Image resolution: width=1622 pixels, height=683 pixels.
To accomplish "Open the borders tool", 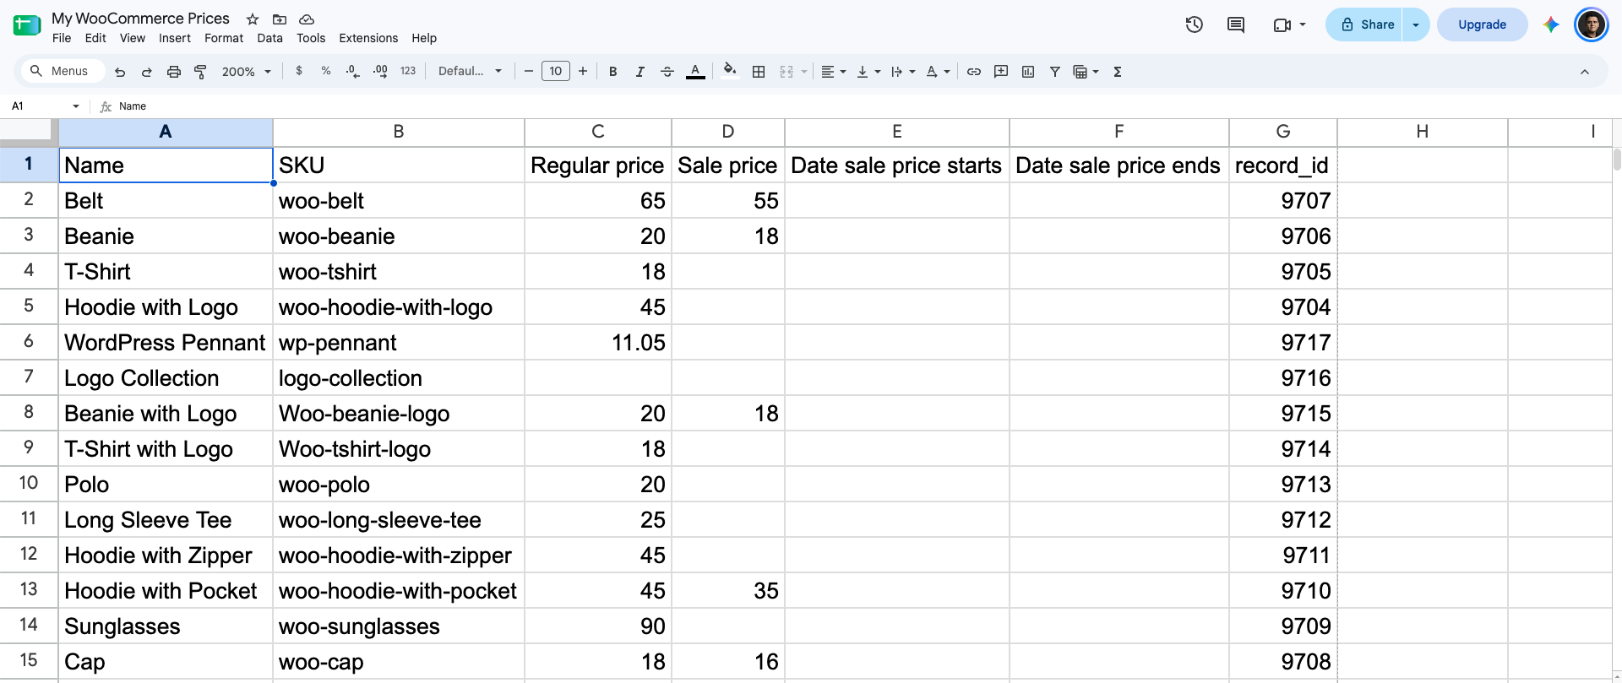I will [759, 72].
